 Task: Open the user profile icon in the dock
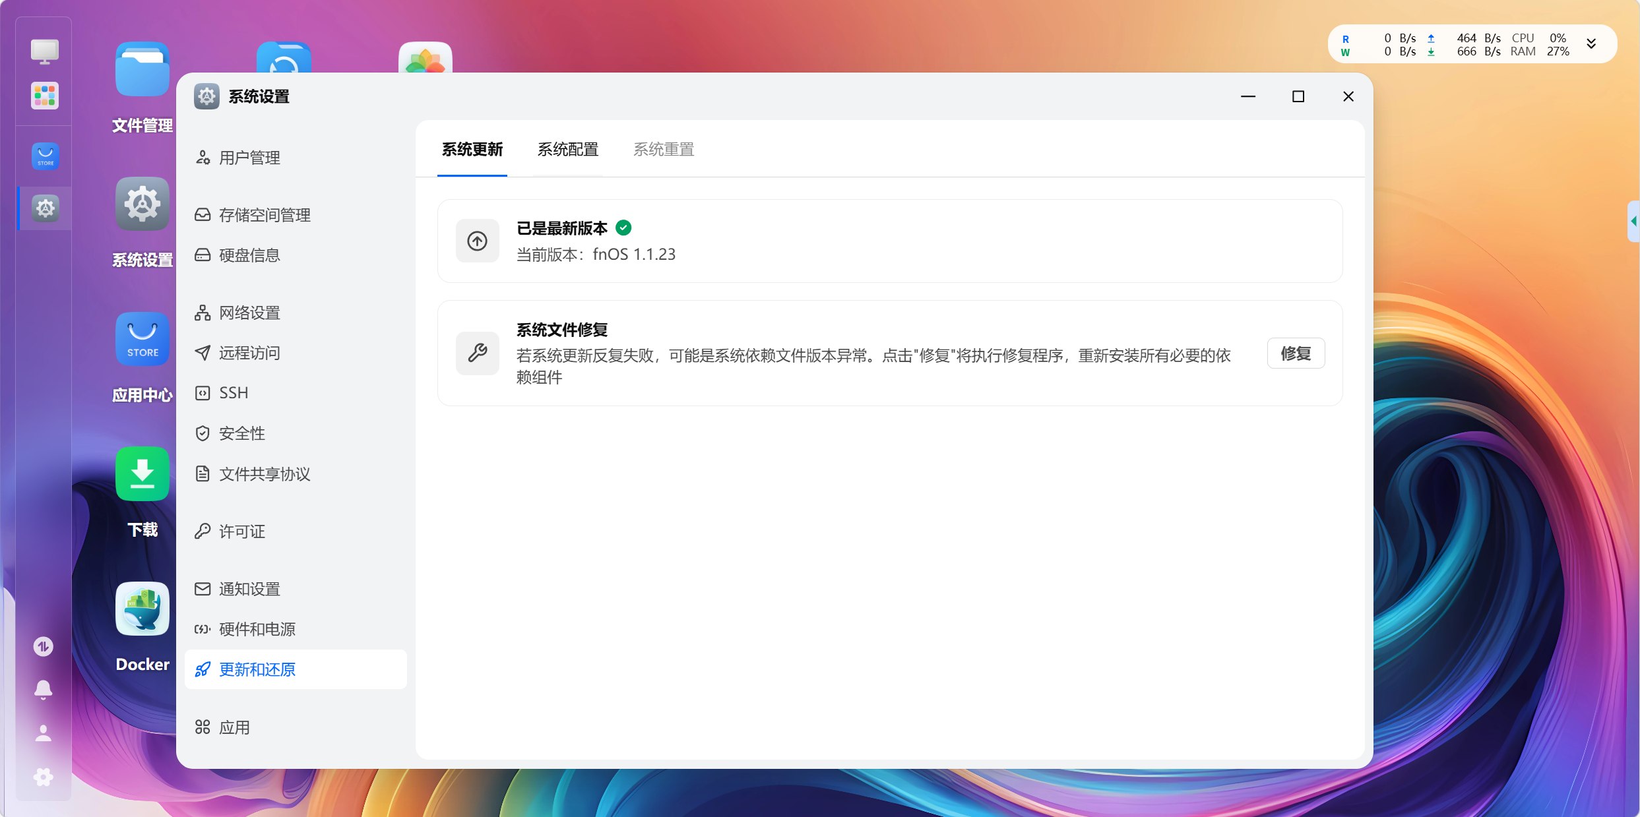[43, 733]
